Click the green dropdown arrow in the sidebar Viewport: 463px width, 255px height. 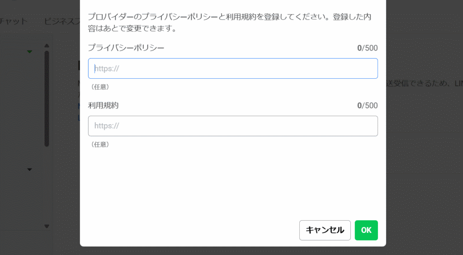pos(29,52)
